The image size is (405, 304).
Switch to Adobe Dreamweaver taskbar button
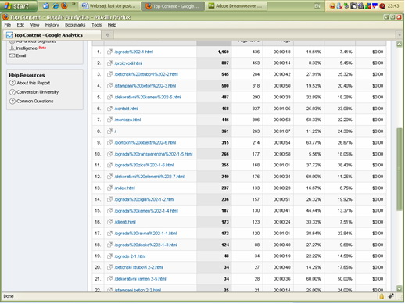[236, 6]
